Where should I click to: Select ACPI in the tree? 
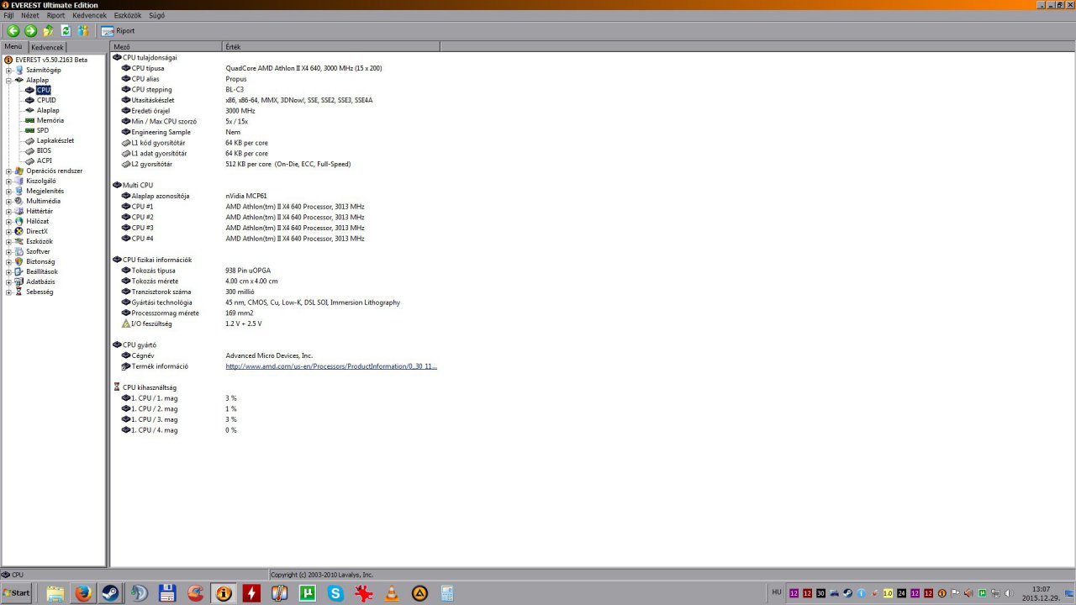[44, 160]
